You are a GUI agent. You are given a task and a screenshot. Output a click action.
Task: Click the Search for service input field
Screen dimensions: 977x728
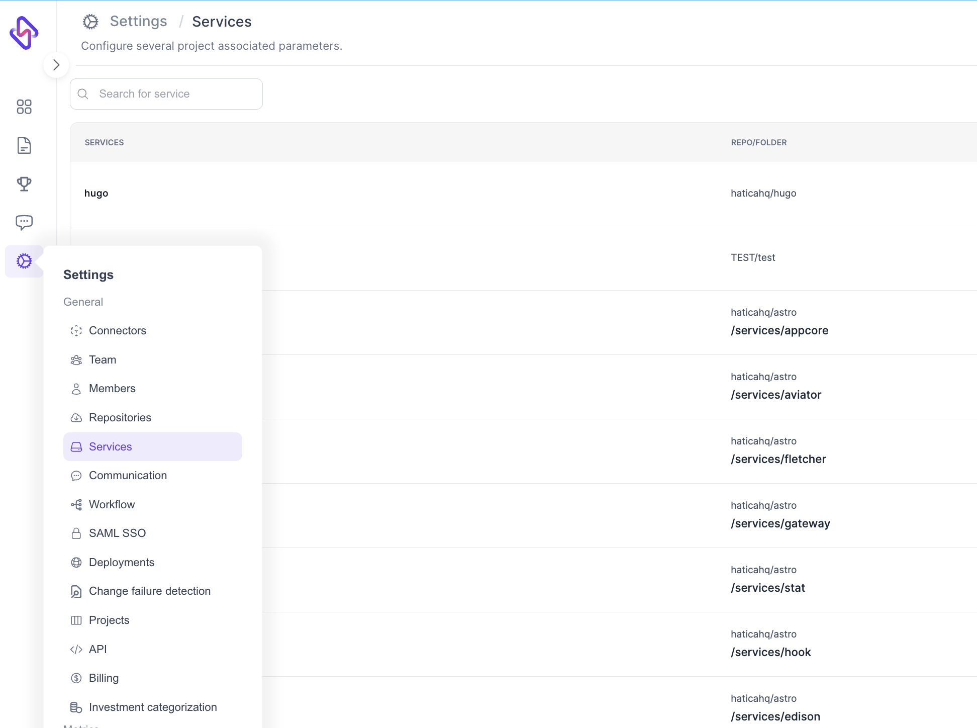point(166,94)
